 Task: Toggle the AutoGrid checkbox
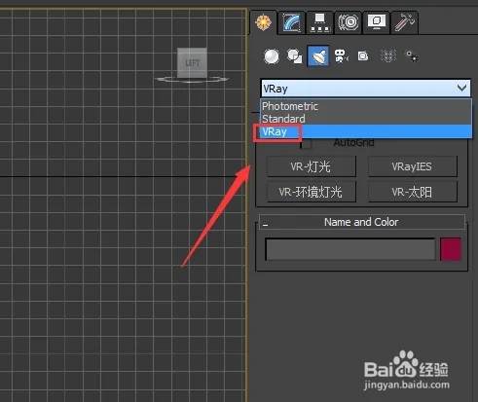coord(306,143)
